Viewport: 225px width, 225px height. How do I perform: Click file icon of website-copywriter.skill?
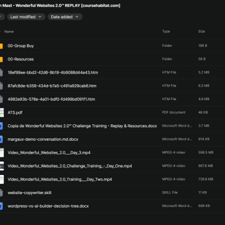coord(1,192)
